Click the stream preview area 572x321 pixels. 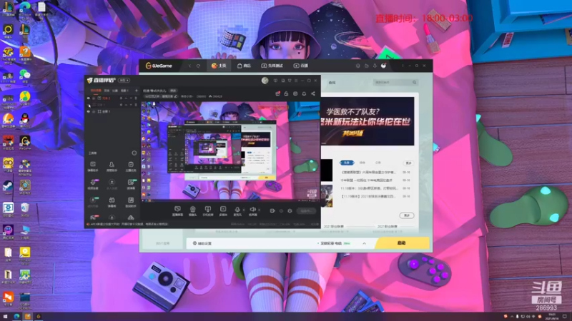[x=230, y=151]
